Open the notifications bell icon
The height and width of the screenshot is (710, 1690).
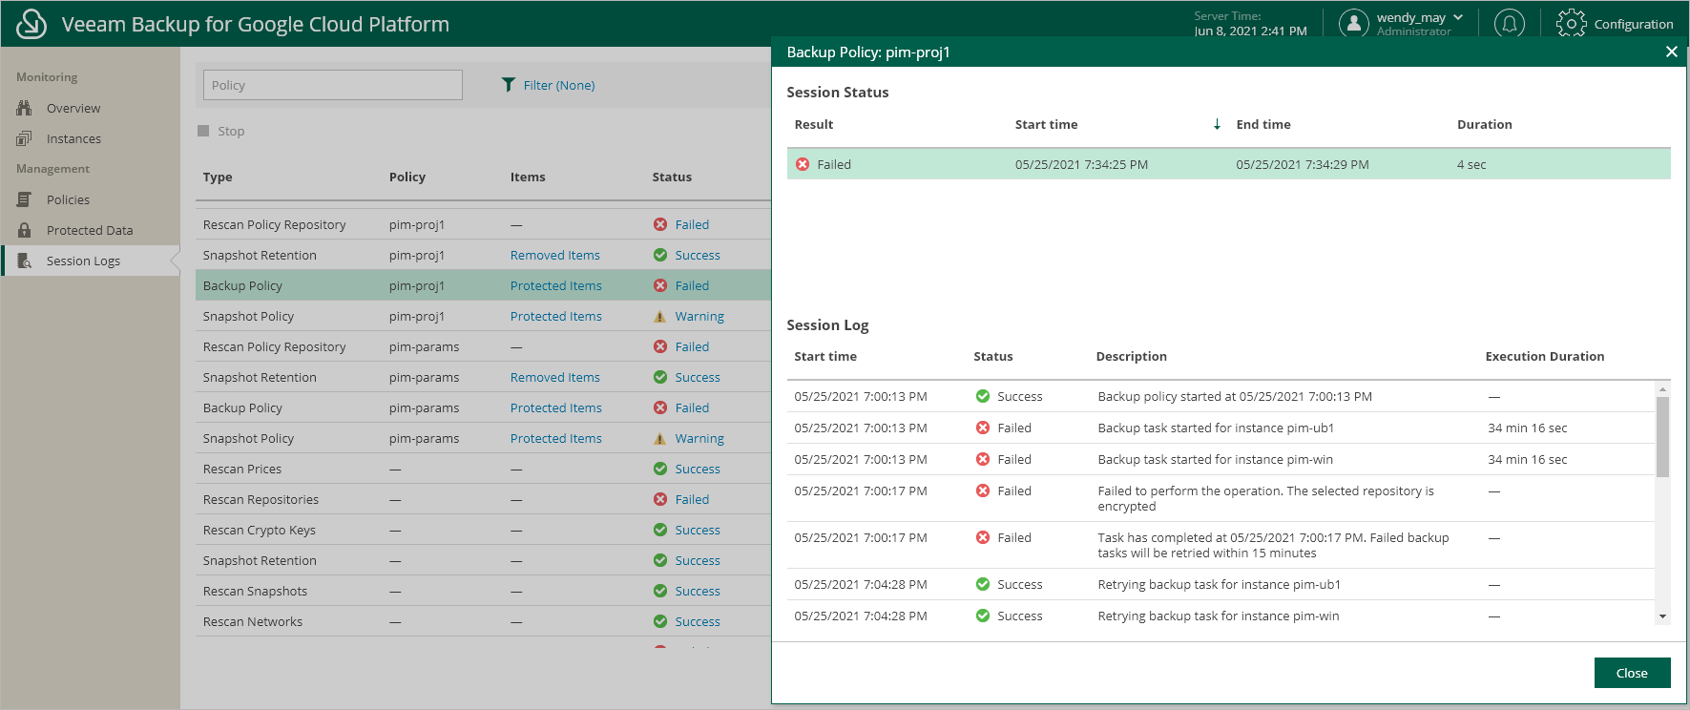(x=1510, y=24)
